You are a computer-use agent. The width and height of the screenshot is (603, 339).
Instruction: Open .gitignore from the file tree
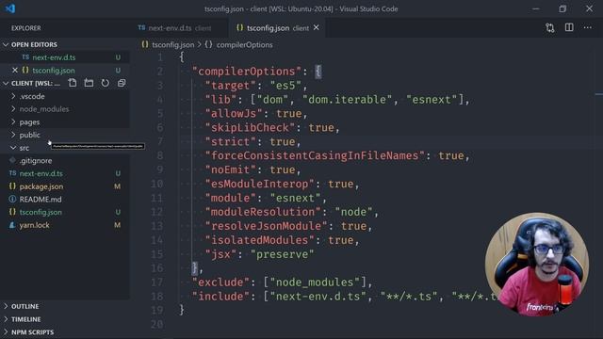(36, 161)
